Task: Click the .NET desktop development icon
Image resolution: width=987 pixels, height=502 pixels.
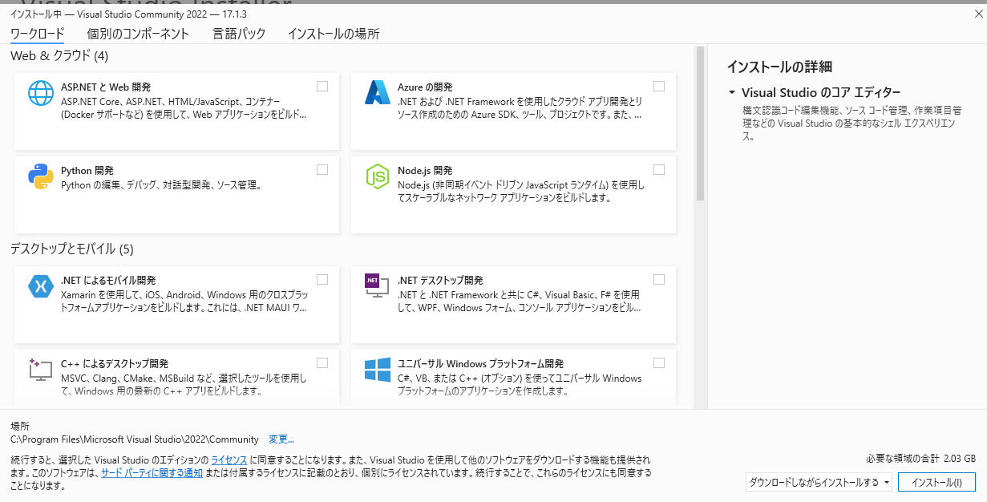Action: (x=377, y=285)
